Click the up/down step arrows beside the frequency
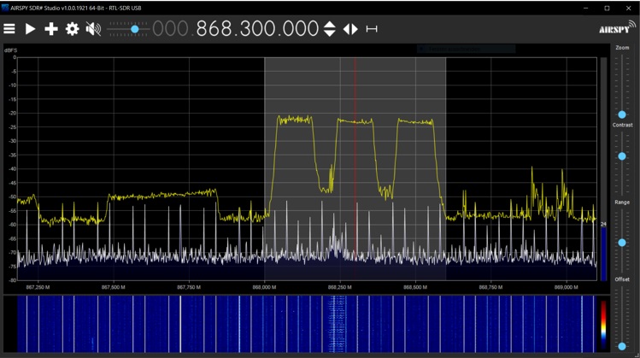 tap(329, 29)
